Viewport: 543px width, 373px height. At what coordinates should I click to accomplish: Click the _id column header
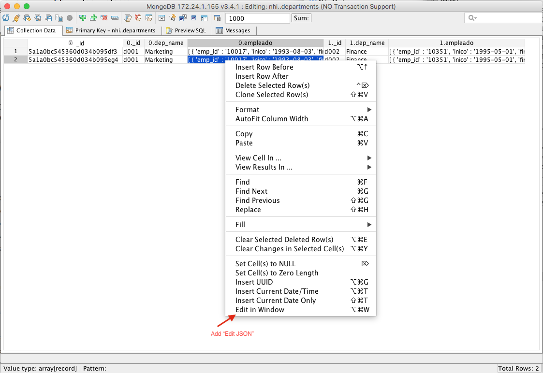tap(75, 43)
